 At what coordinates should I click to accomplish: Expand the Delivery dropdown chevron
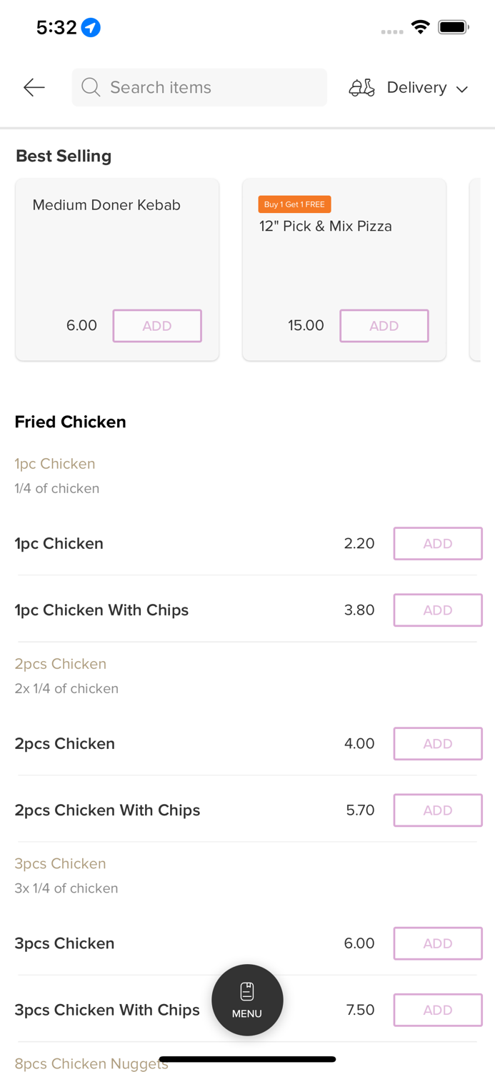tap(462, 89)
